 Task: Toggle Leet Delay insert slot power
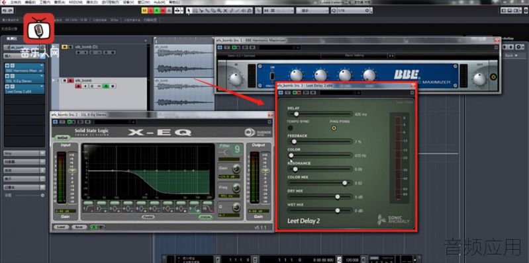(7, 87)
